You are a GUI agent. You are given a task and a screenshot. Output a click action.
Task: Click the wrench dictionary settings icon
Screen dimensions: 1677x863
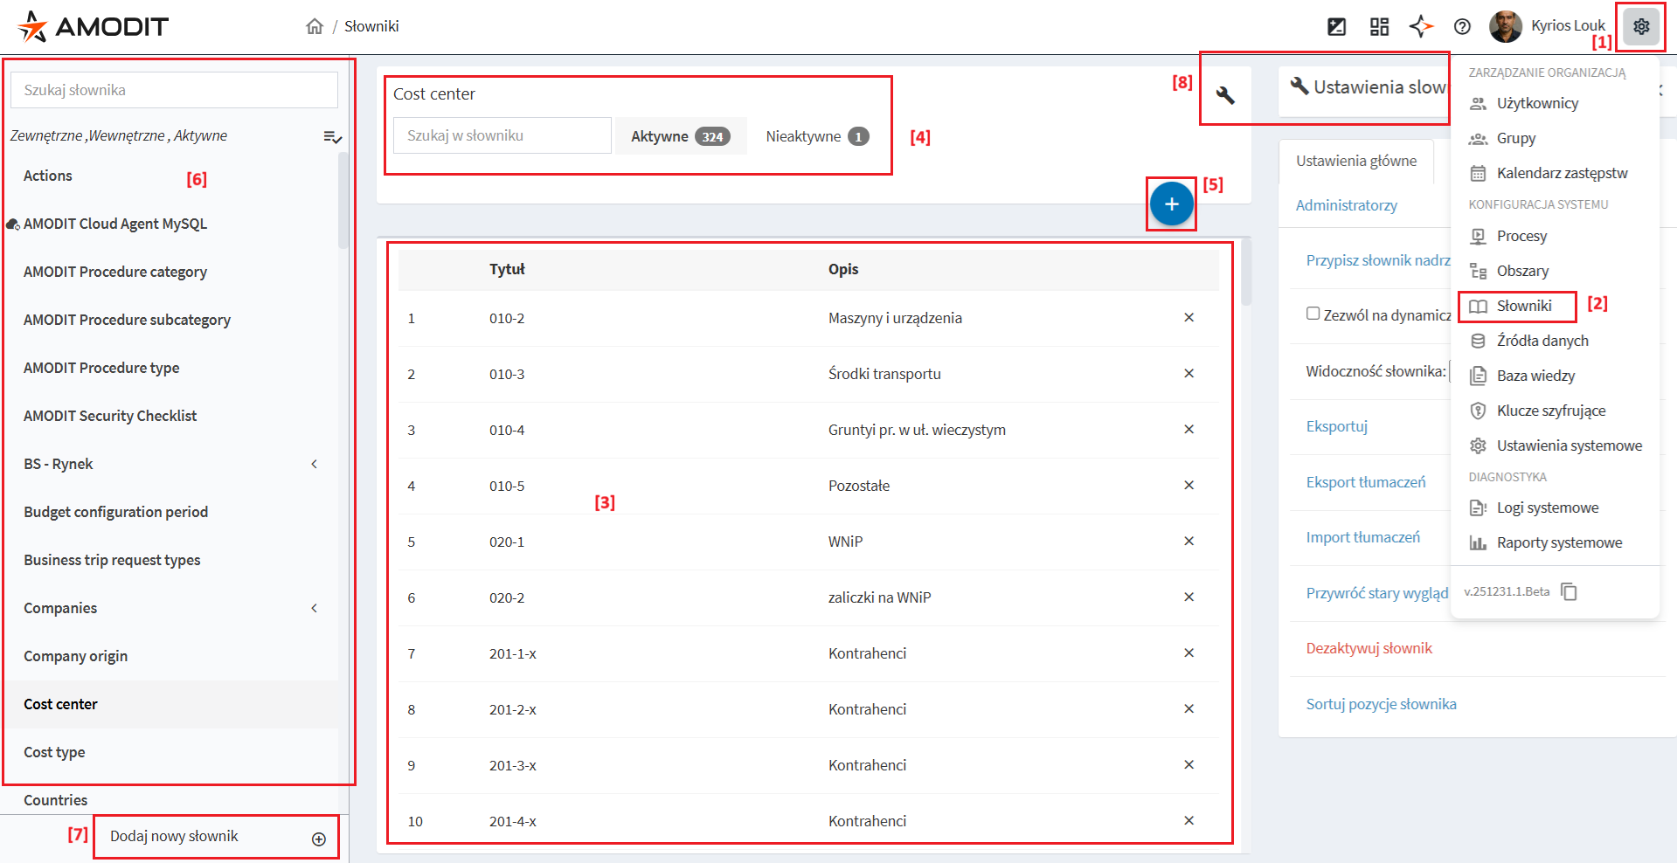(x=1225, y=95)
